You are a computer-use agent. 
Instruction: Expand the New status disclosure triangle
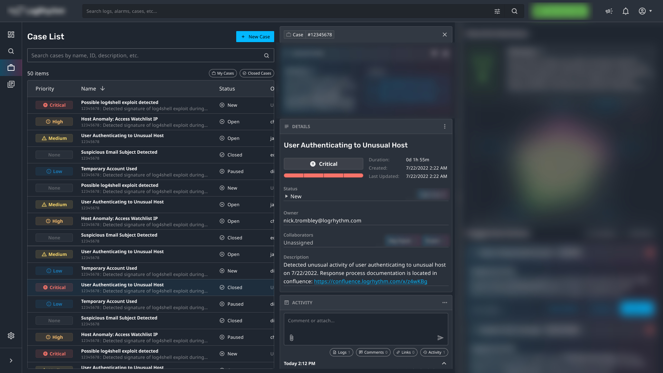click(x=286, y=196)
